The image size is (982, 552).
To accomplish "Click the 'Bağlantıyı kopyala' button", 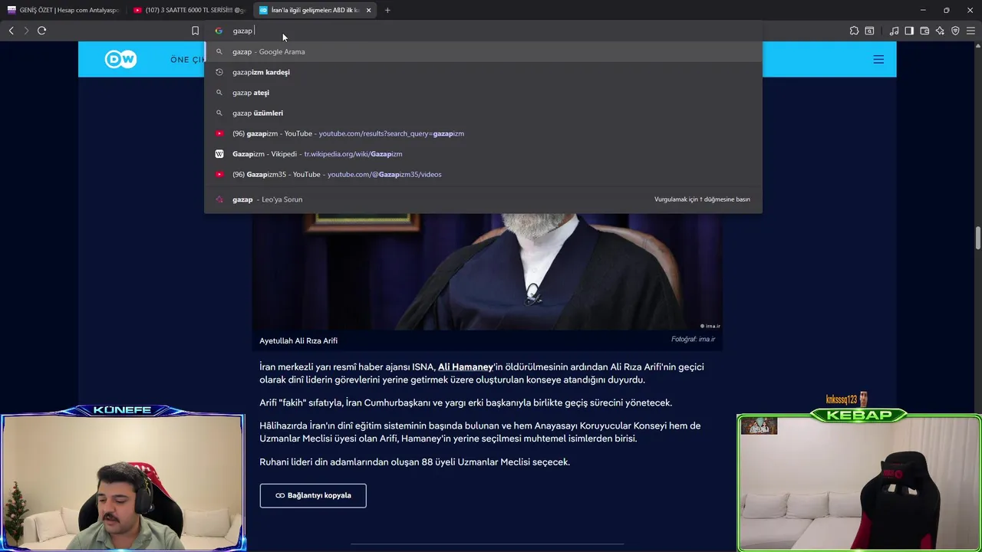I will (x=313, y=495).
